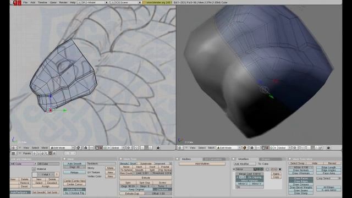Enable Draw Creases option

point(301,184)
